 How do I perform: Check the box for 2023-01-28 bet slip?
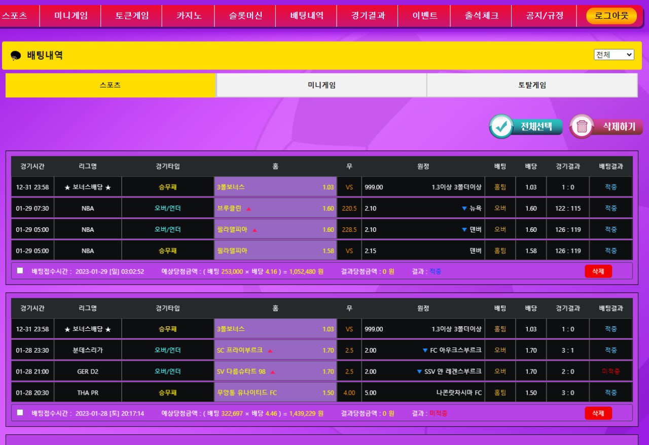tap(20, 413)
